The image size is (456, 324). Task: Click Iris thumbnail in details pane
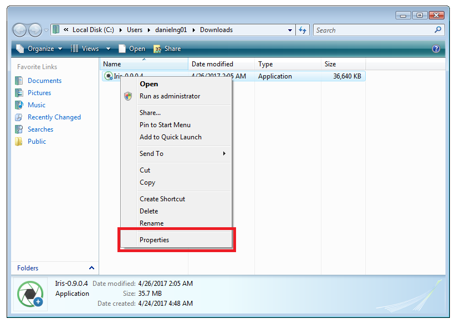[30, 294]
